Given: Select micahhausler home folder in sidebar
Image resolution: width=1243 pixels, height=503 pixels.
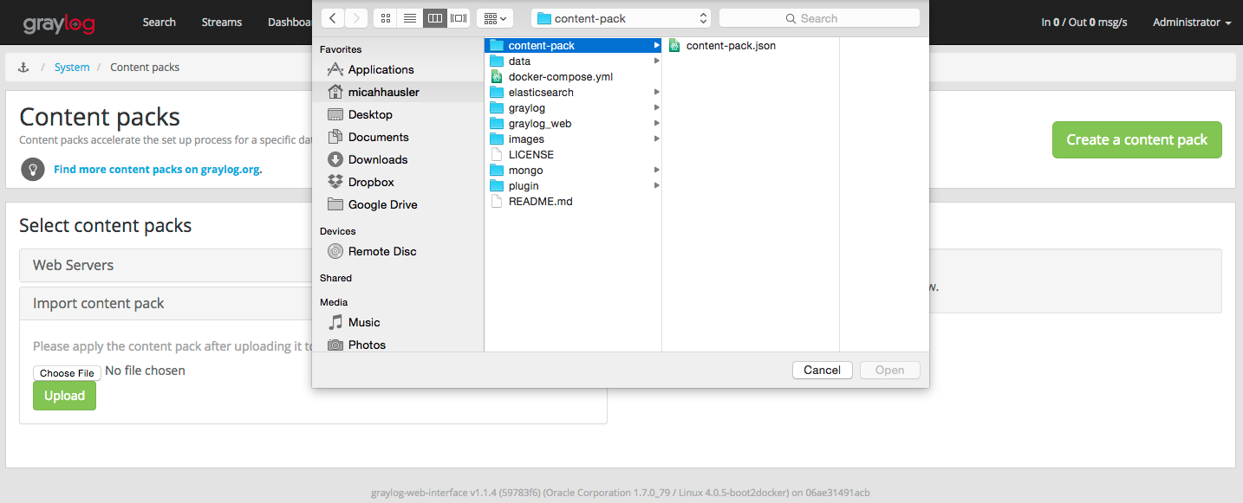Looking at the screenshot, I should [x=399, y=92].
